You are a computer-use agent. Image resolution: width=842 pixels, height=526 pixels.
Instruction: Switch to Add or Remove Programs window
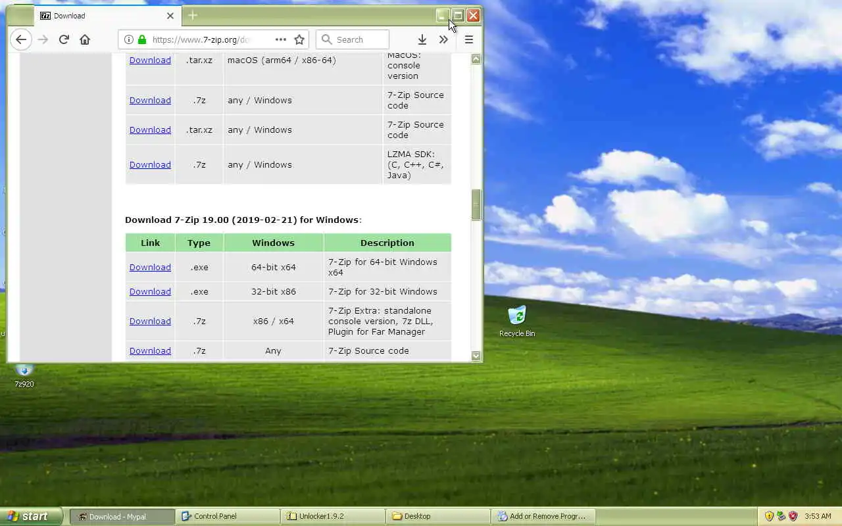click(543, 516)
